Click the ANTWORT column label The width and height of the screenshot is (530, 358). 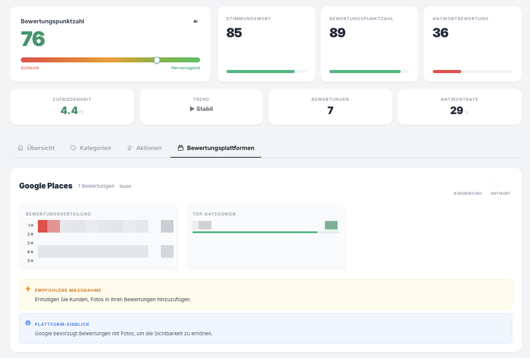500,193
